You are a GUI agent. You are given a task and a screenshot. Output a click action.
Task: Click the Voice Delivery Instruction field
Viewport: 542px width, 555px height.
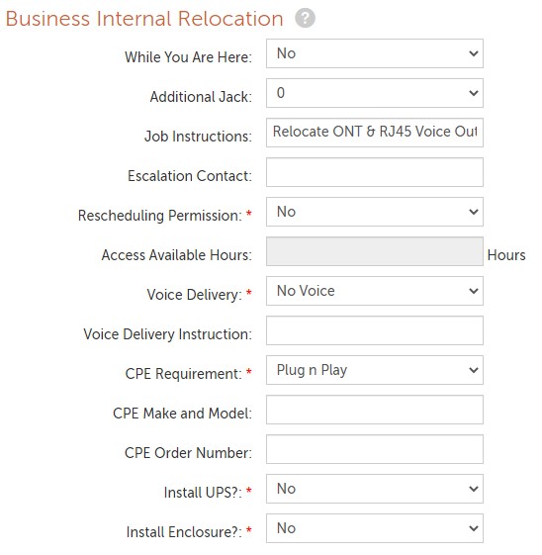tap(375, 330)
